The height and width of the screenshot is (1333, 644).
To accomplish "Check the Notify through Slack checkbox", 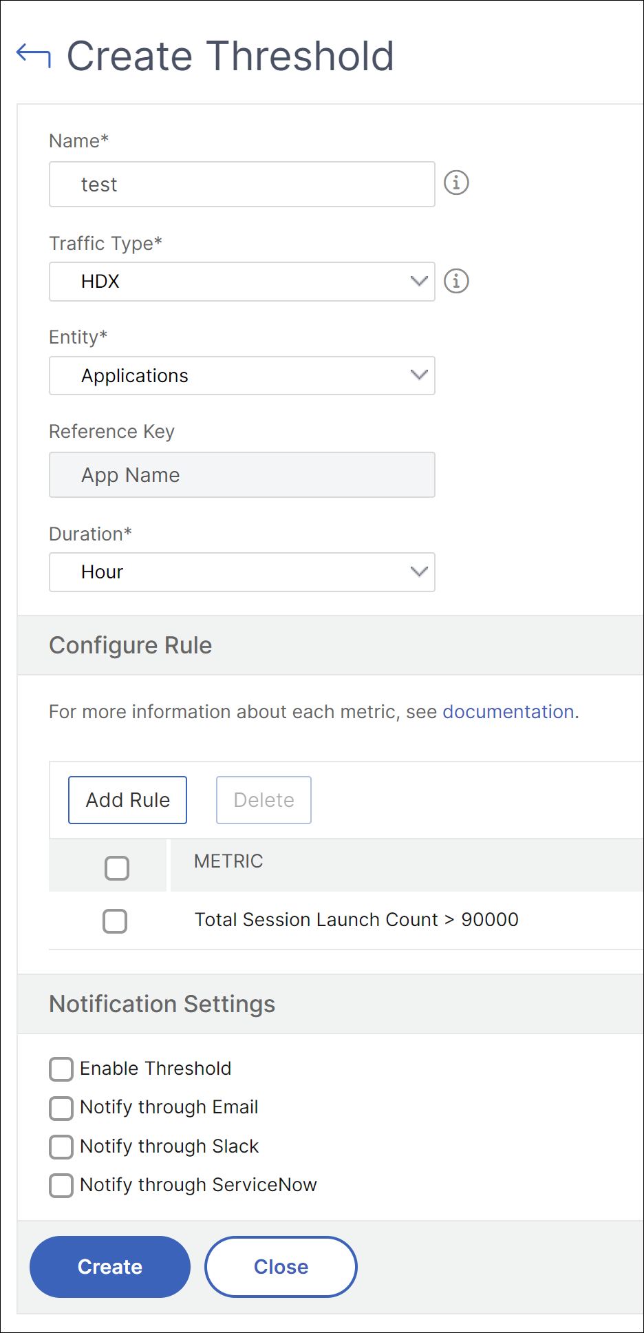I will coord(61,1147).
